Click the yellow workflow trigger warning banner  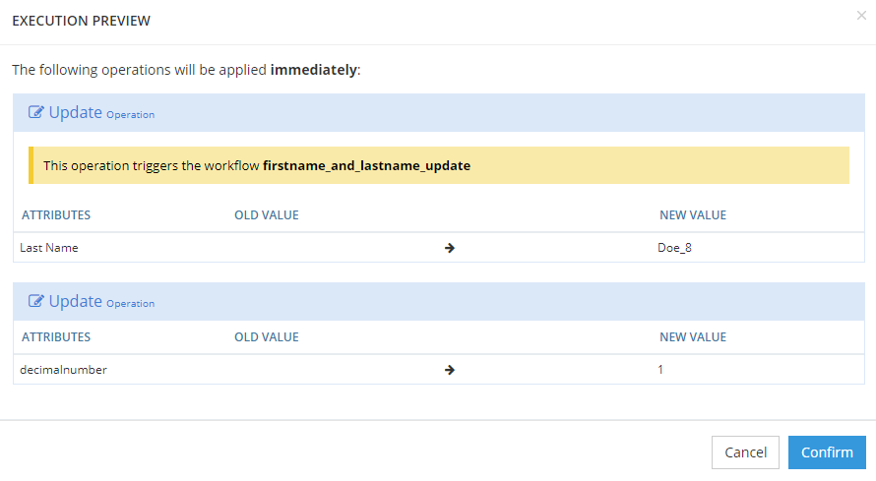point(438,165)
